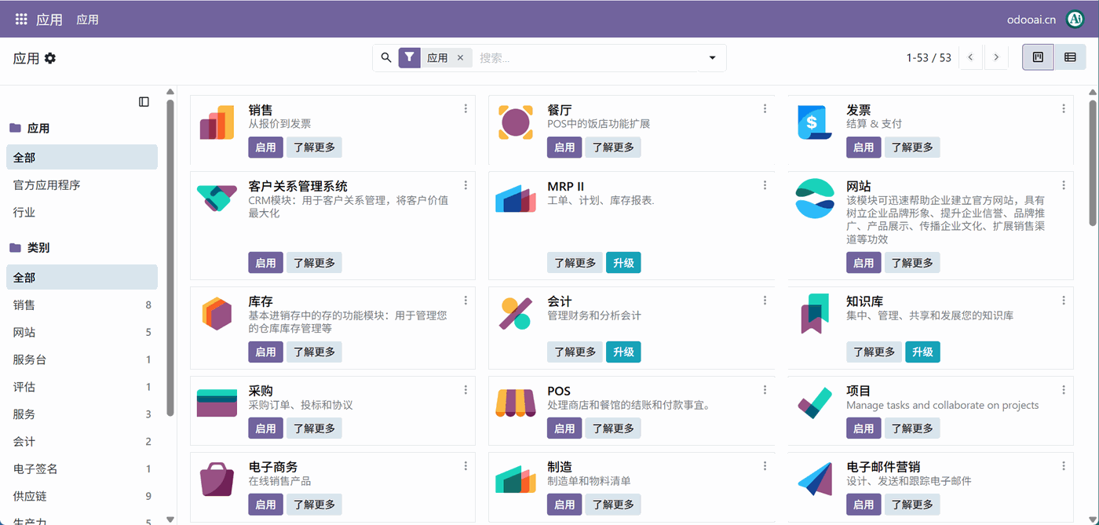Click the 采购 app icon

(217, 403)
